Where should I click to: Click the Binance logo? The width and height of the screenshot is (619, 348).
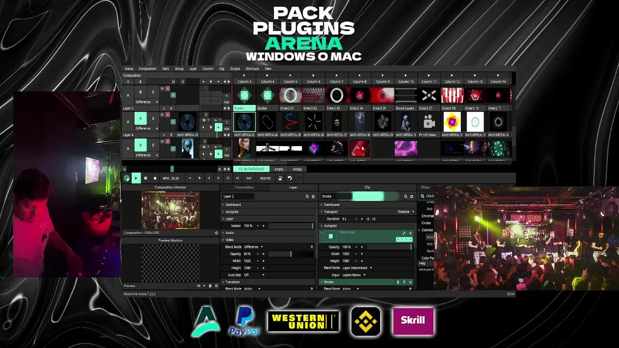point(366,321)
